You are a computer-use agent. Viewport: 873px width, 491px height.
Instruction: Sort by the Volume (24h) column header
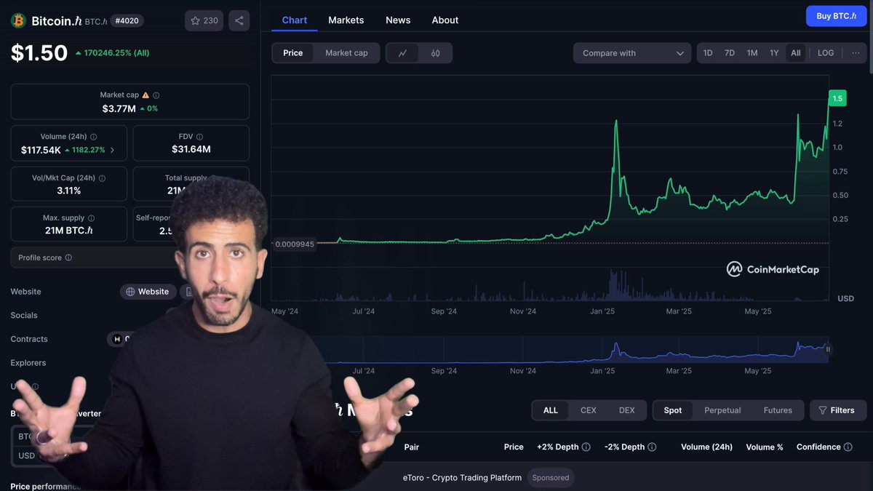(x=706, y=447)
